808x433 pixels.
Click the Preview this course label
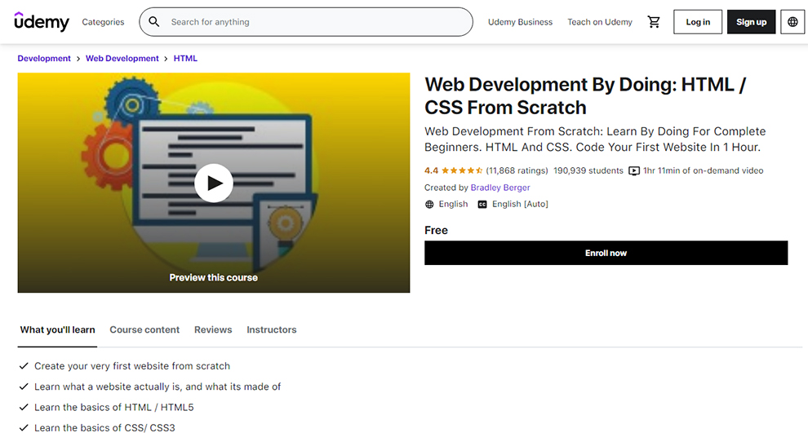click(213, 277)
